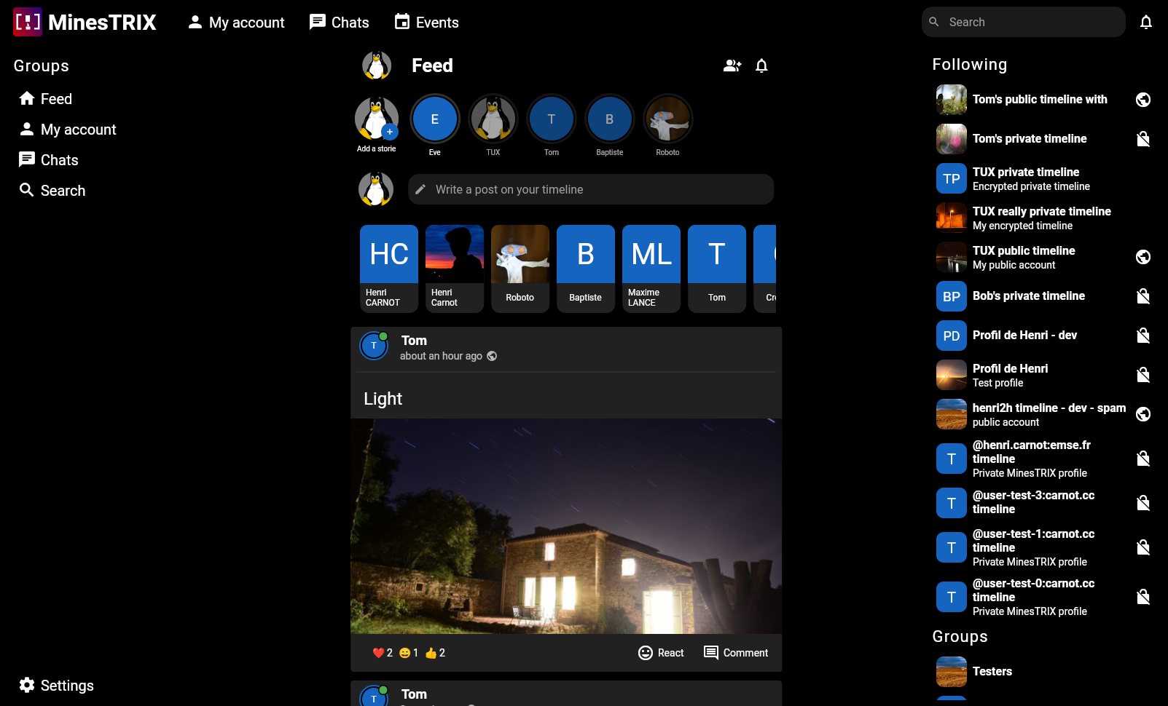Click the laughing emoji reaction count

pos(409,653)
